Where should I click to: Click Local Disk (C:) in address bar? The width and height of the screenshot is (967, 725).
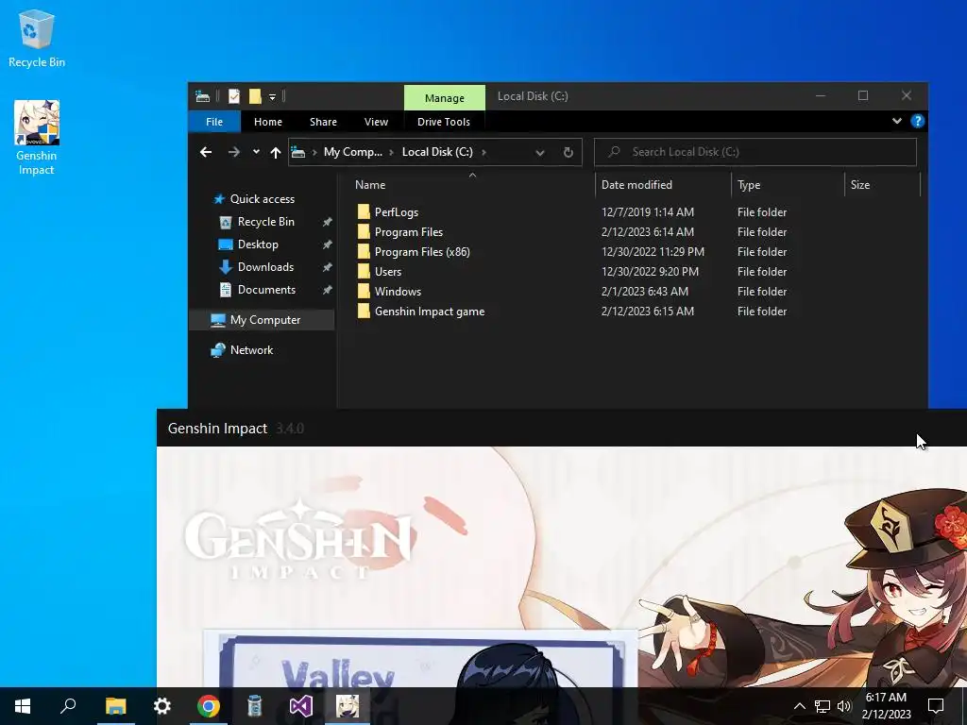pos(437,152)
